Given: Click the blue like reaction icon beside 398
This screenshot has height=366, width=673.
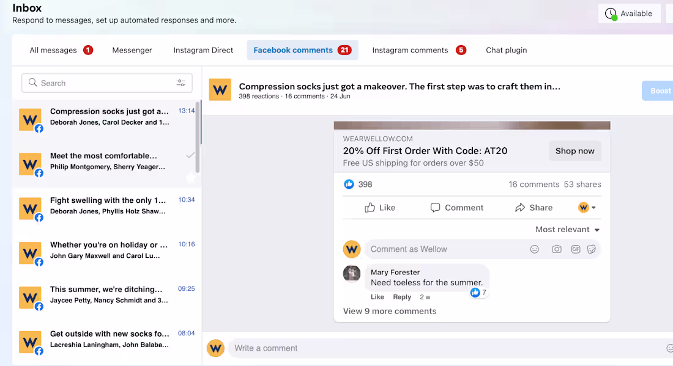Looking at the screenshot, I should pyautogui.click(x=349, y=185).
